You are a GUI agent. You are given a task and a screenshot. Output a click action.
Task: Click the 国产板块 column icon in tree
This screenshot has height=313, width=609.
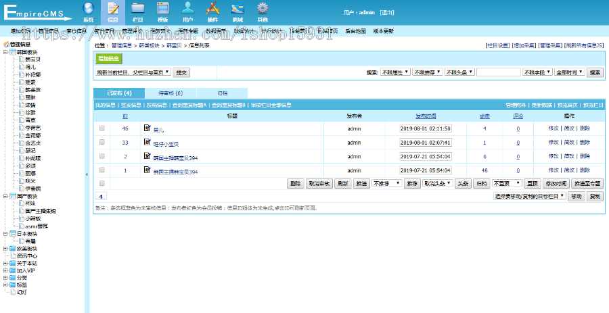12,196
